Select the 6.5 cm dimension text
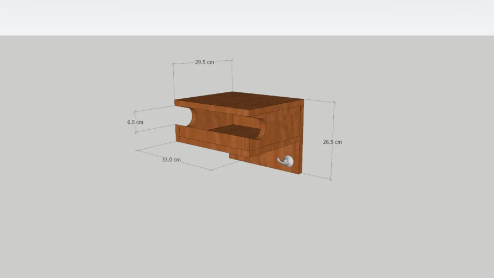Image resolution: width=494 pixels, height=278 pixels. tap(135, 122)
